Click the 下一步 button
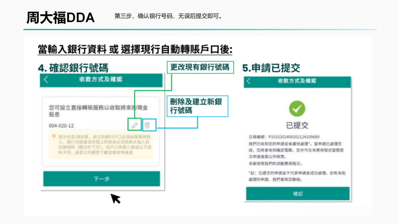 point(102,179)
